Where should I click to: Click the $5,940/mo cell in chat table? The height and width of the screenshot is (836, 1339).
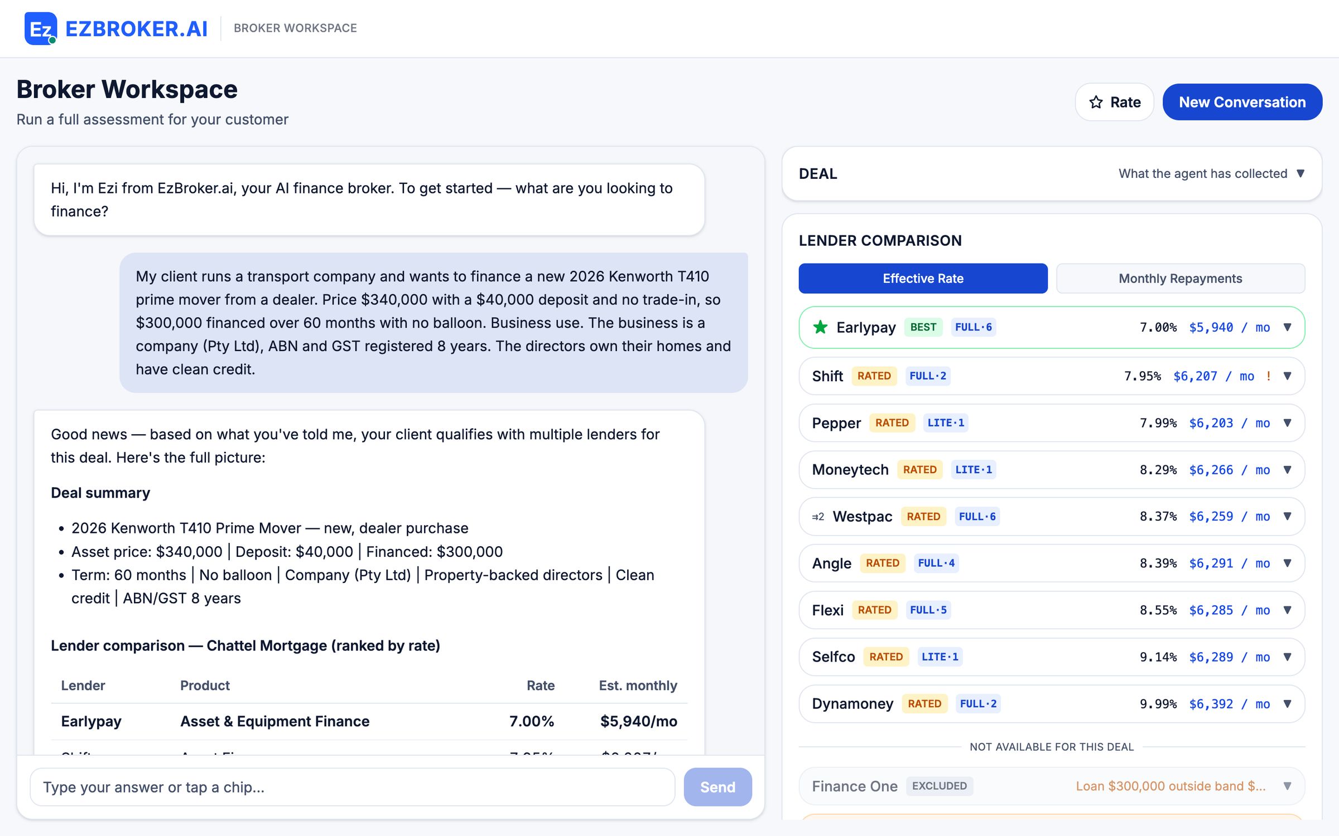tap(638, 721)
